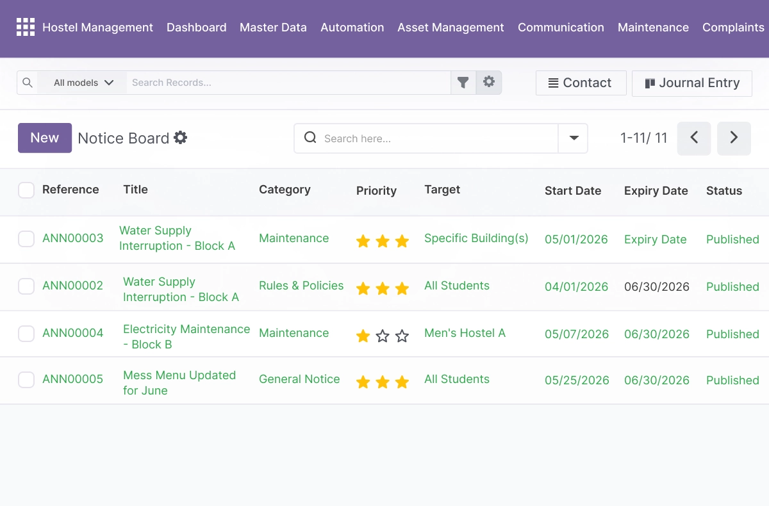Sort by Priority column header
Screen dimensions: 769x506
click(376, 191)
